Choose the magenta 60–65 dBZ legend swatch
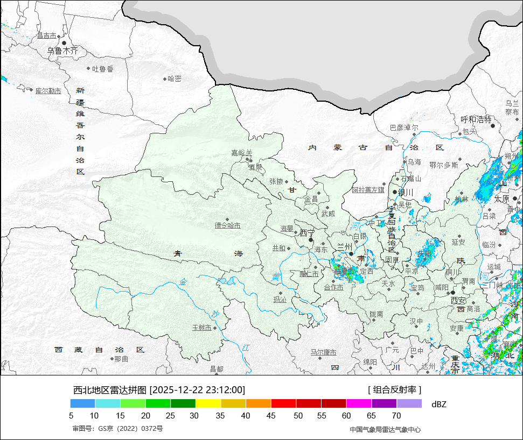 click(359, 403)
